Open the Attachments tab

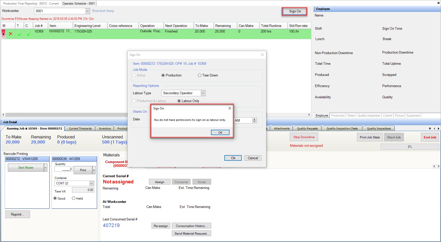(282, 128)
